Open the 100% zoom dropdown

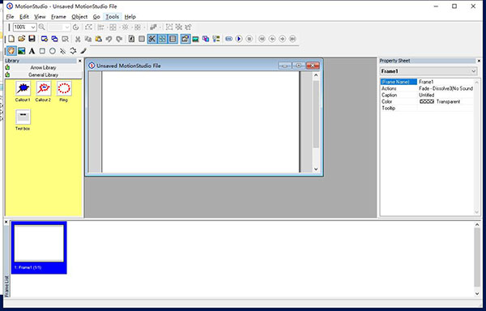click(25, 28)
